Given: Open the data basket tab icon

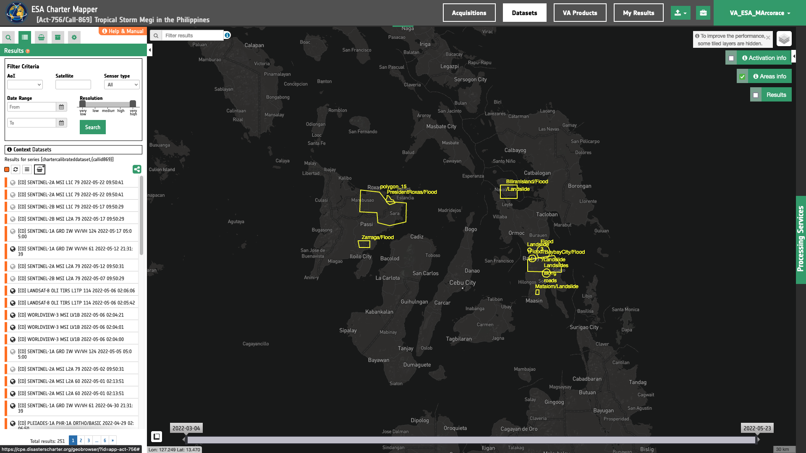Looking at the screenshot, I should pos(41,37).
